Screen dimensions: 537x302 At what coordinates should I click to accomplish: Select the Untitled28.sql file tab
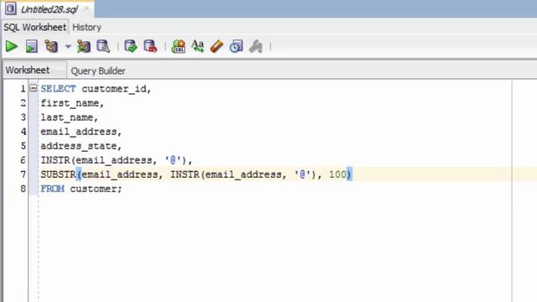point(50,9)
